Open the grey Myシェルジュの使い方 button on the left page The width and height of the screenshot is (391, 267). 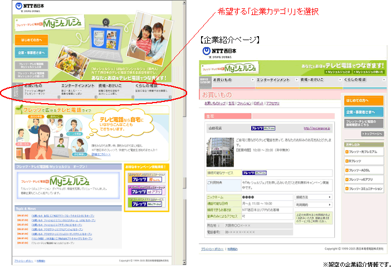(31, 75)
